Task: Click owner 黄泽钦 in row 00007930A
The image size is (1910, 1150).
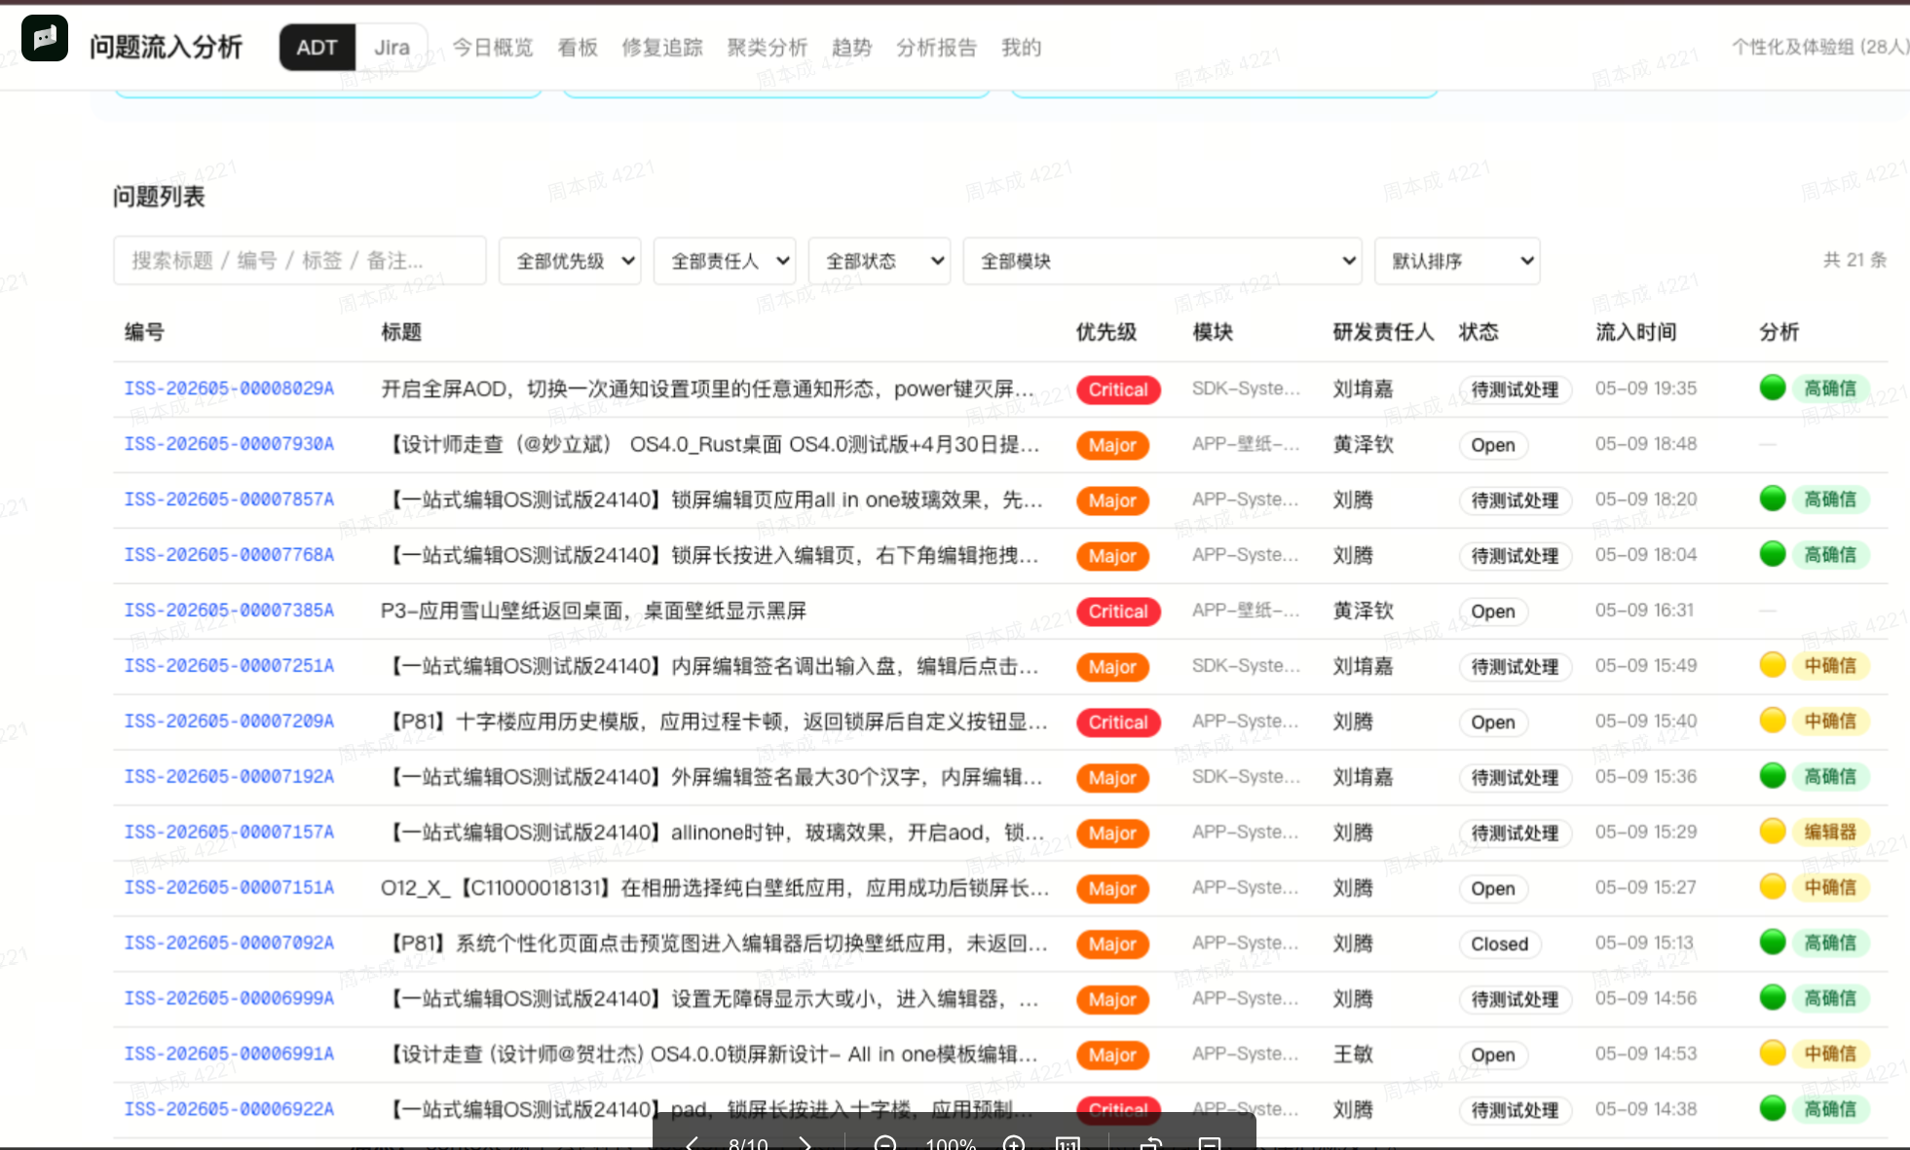Action: pos(1363,444)
